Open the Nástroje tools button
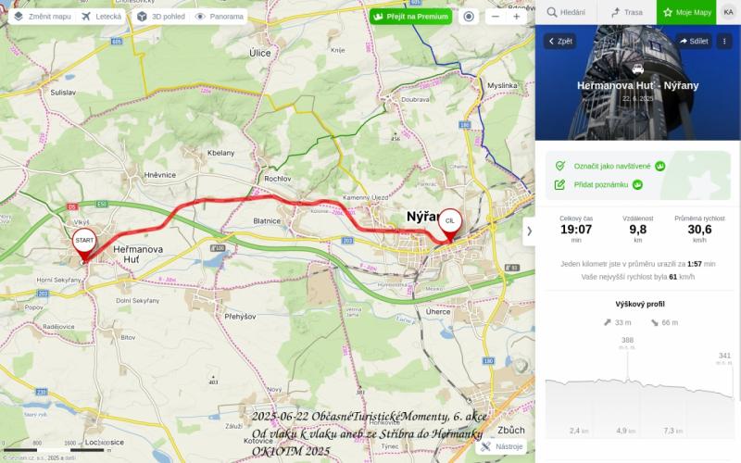 [x=501, y=446]
